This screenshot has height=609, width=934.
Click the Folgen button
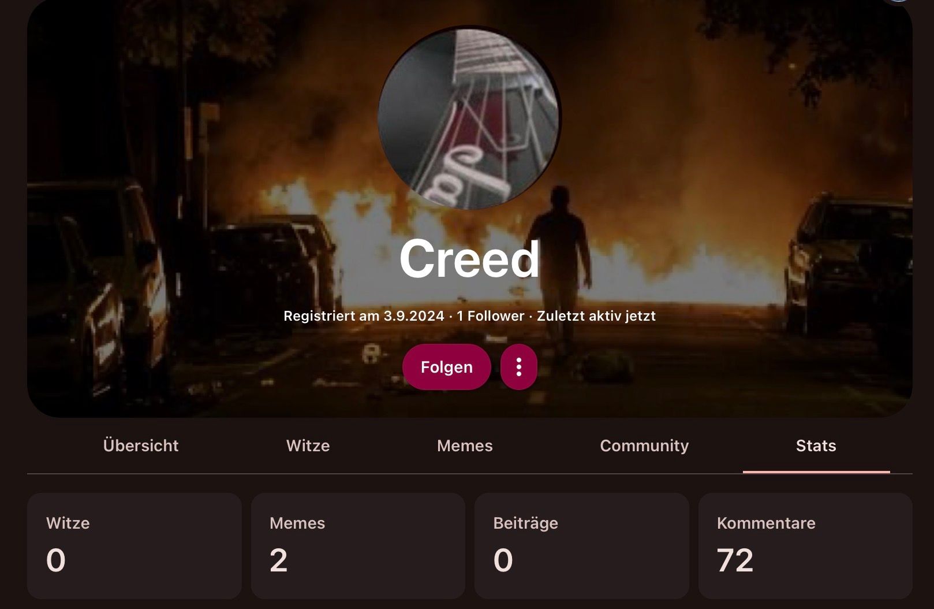coord(446,367)
